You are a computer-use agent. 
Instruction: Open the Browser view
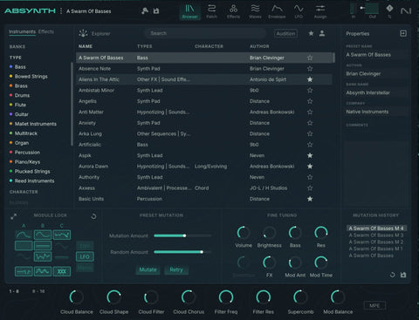pos(189,11)
